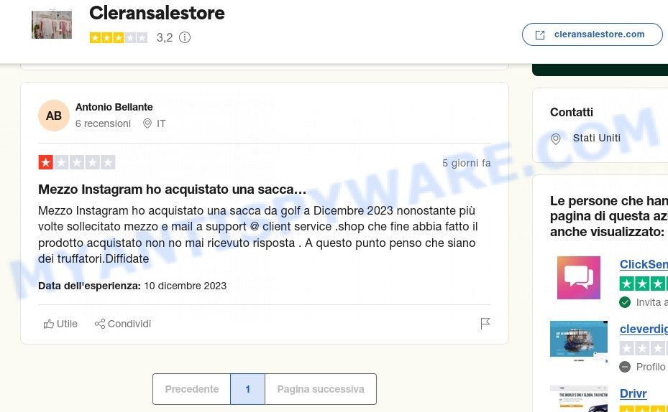Open the ClickSend company link

(644, 264)
